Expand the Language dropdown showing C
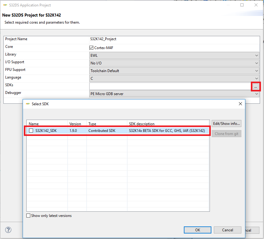This screenshot has width=264, height=239. [174, 79]
